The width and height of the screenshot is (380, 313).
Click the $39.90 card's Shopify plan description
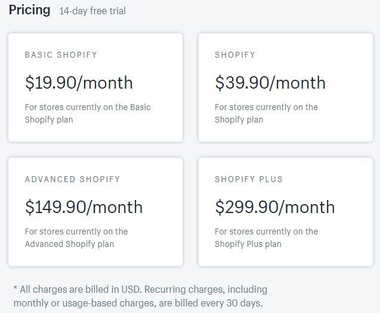266,113
